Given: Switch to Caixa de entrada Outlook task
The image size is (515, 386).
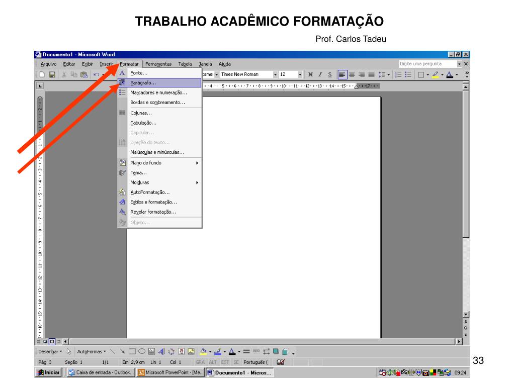Looking at the screenshot, I should coord(101,372).
